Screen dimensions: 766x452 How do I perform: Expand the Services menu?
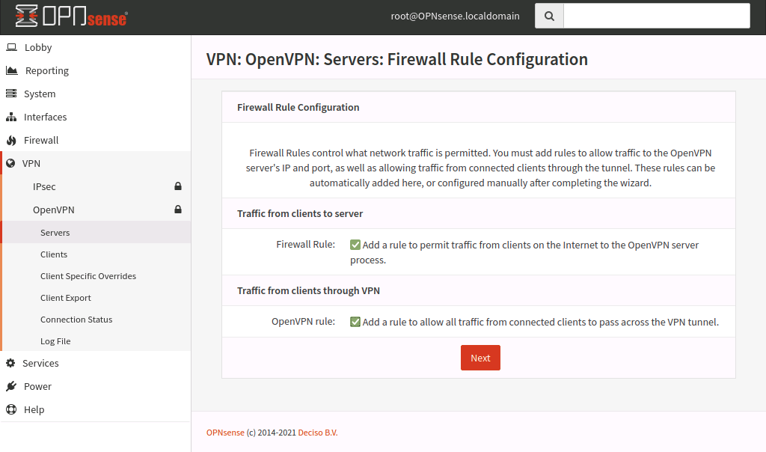click(x=40, y=363)
